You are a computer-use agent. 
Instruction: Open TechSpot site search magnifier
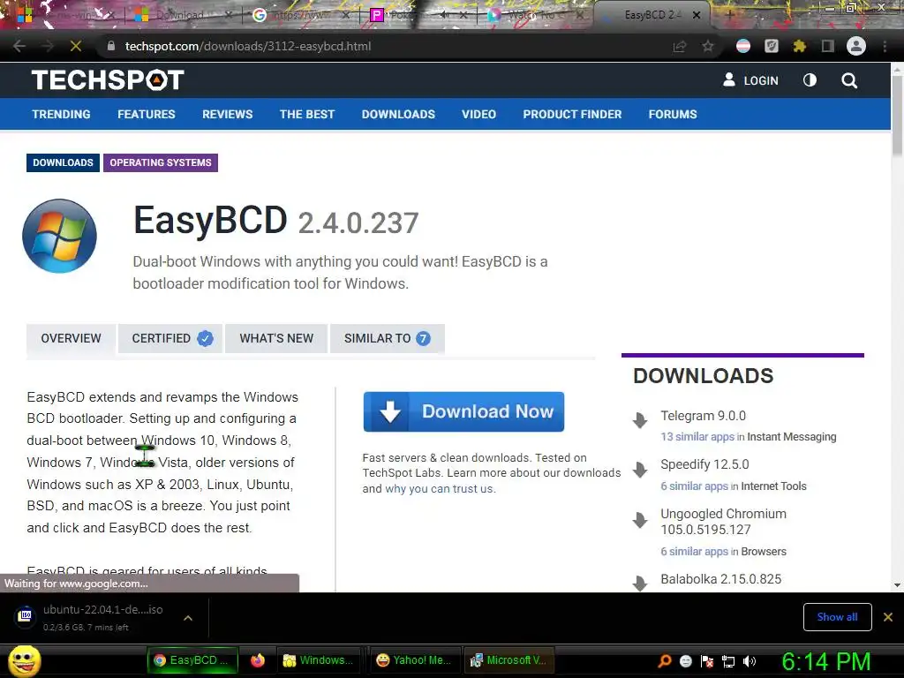[x=848, y=80]
